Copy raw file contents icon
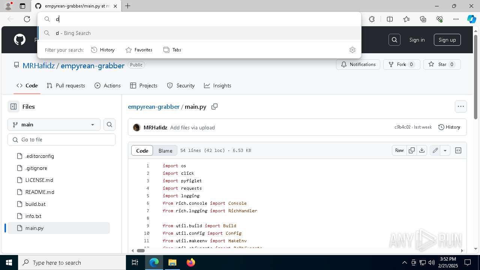The height and width of the screenshot is (270, 480). click(x=412, y=150)
